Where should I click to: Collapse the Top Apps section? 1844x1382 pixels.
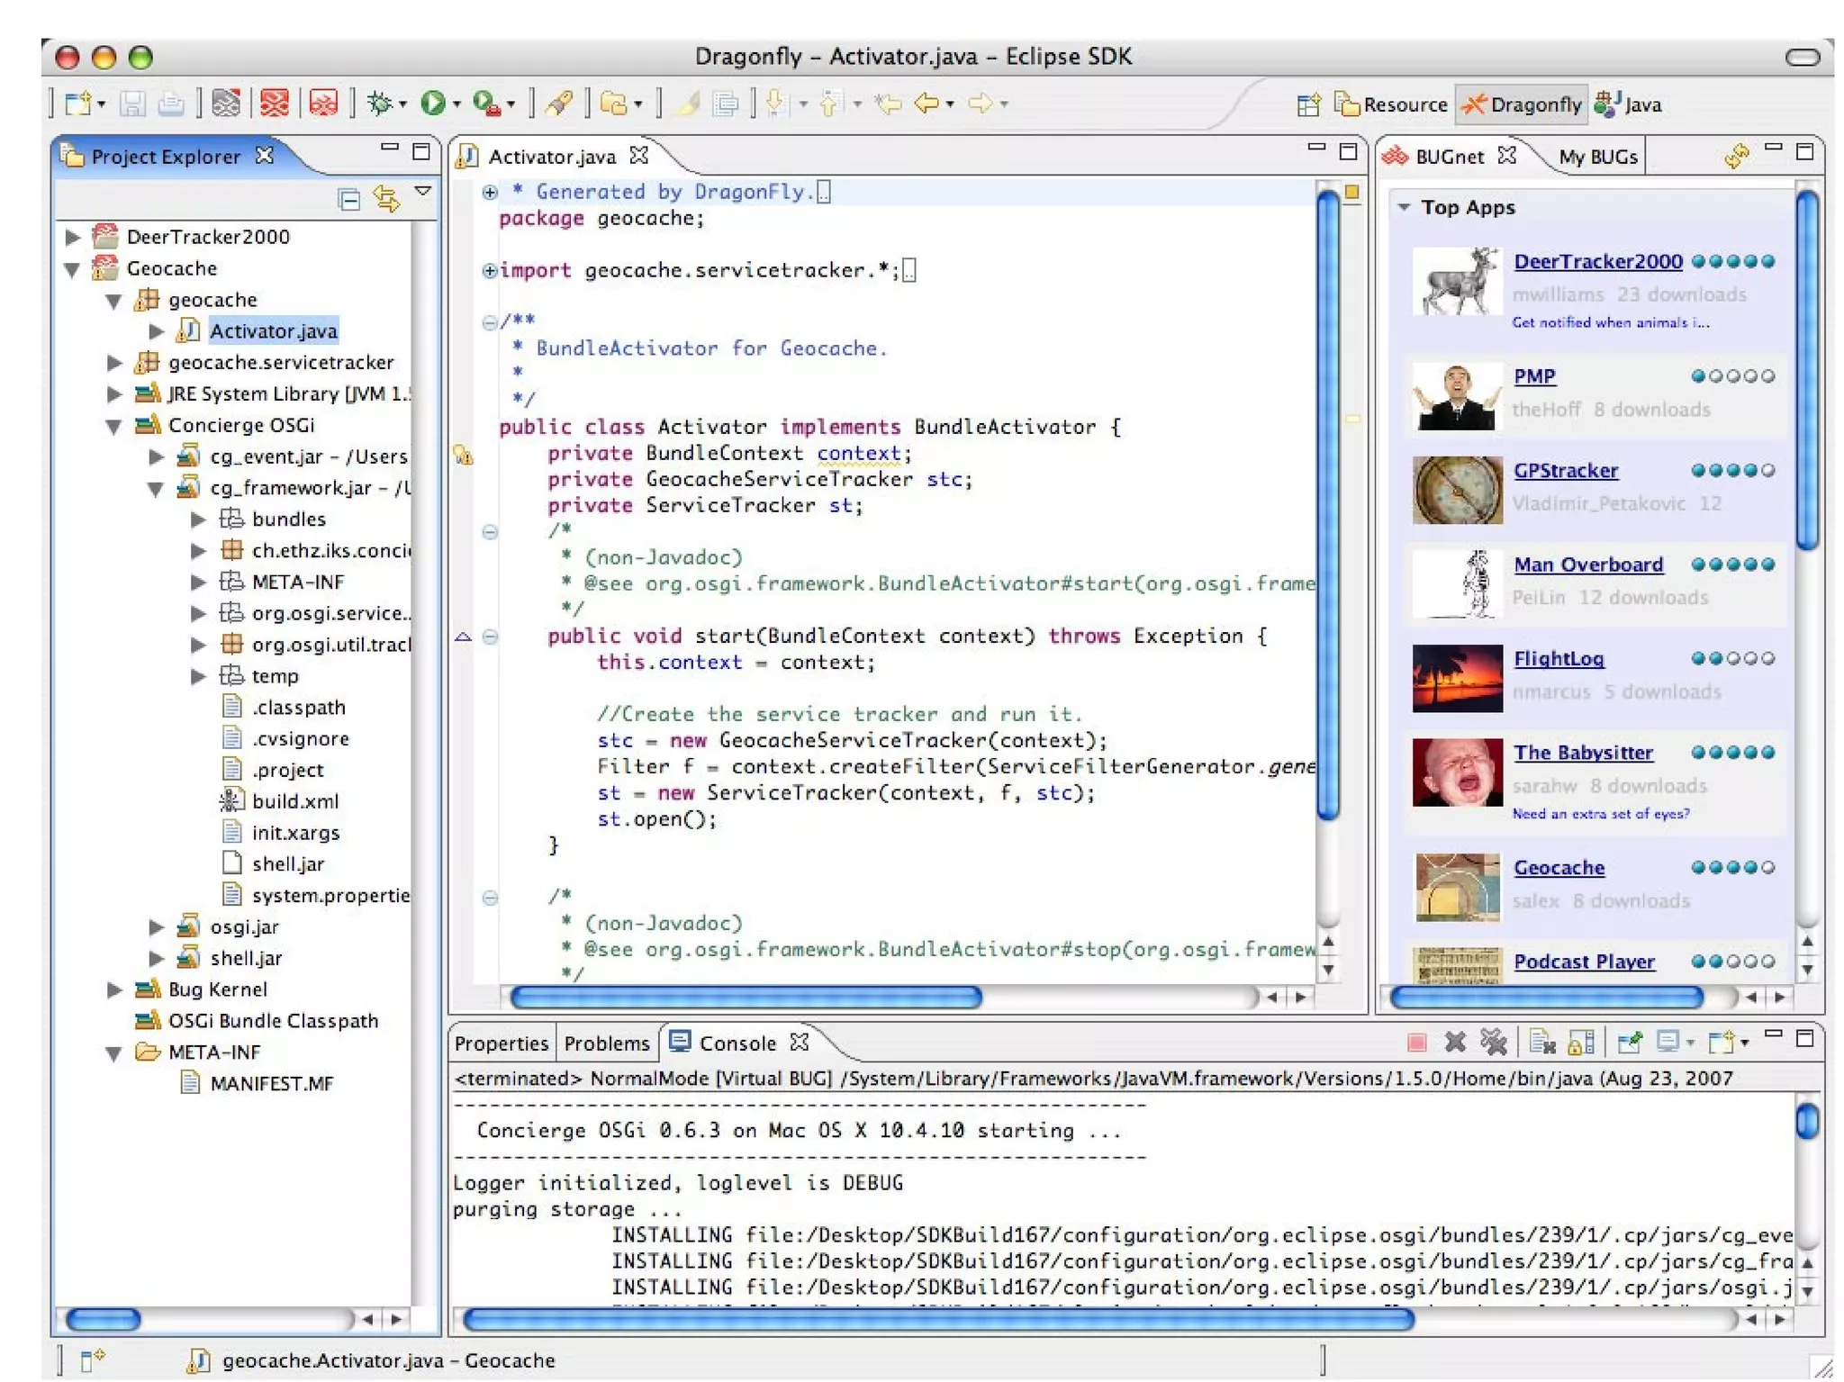[1404, 207]
